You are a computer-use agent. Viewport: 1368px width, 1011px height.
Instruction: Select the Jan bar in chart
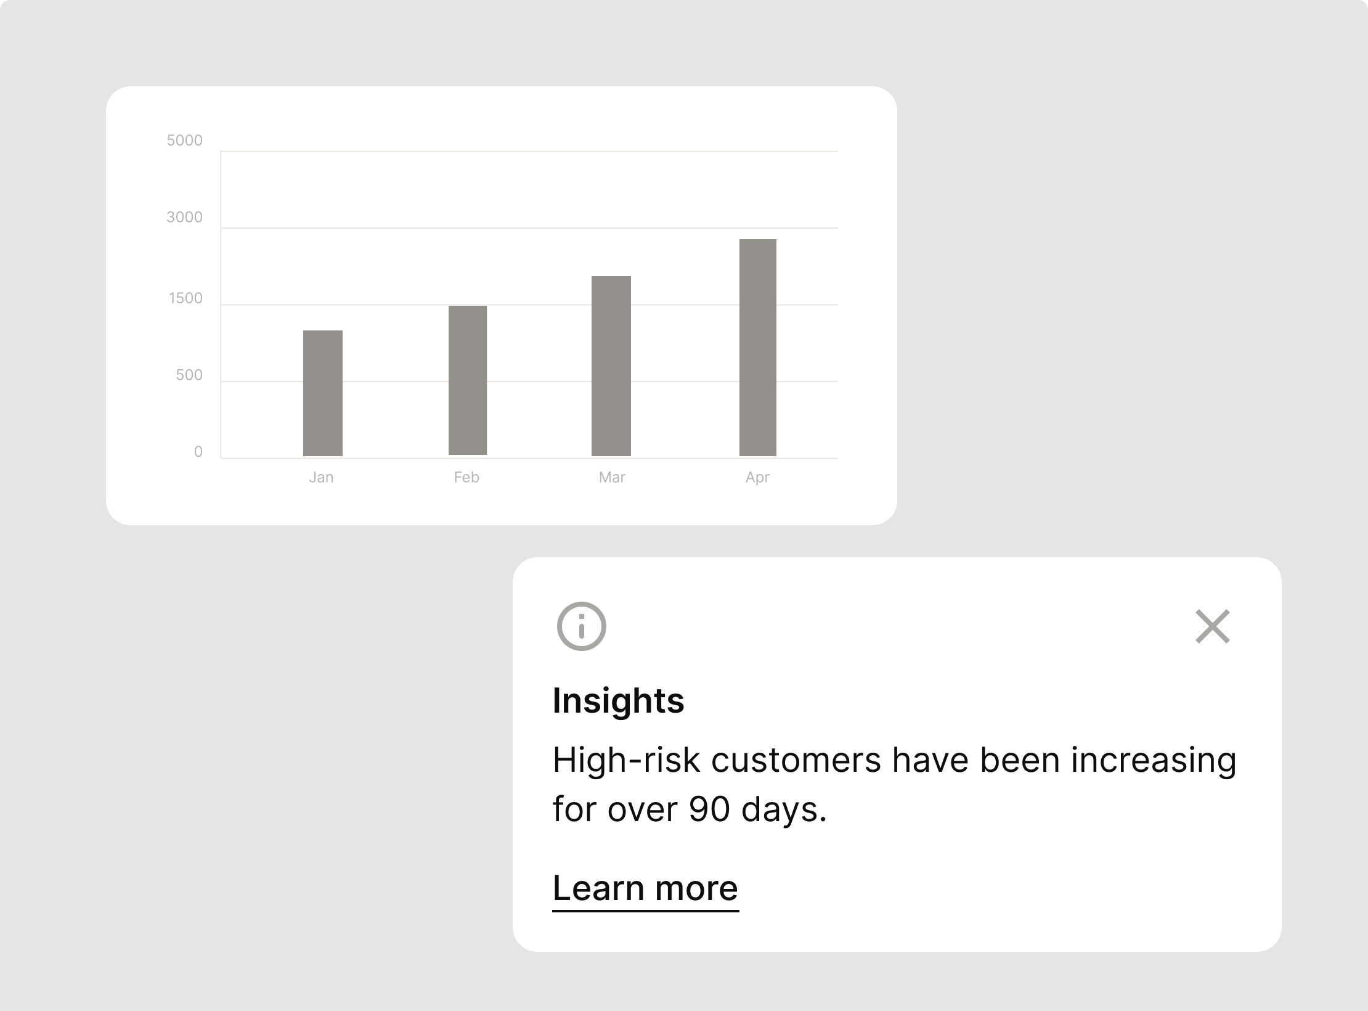click(x=322, y=393)
